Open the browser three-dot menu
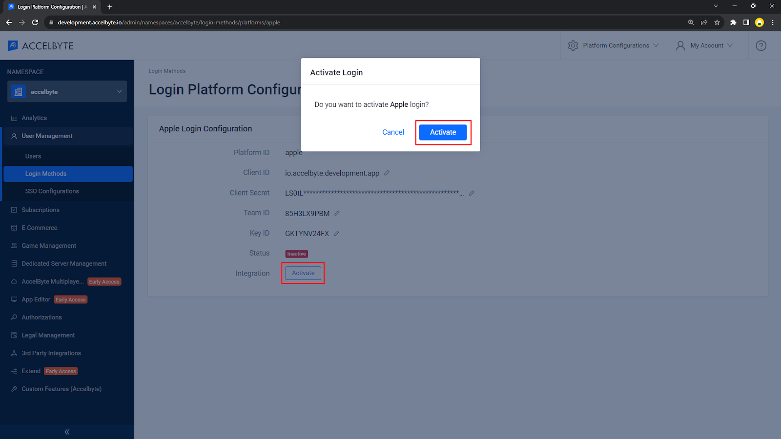781x439 pixels. 773,22
